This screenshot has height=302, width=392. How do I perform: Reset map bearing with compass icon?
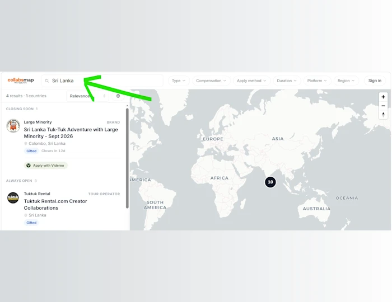click(x=383, y=115)
